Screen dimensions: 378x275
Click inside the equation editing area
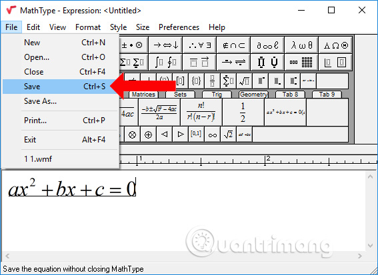click(183, 210)
